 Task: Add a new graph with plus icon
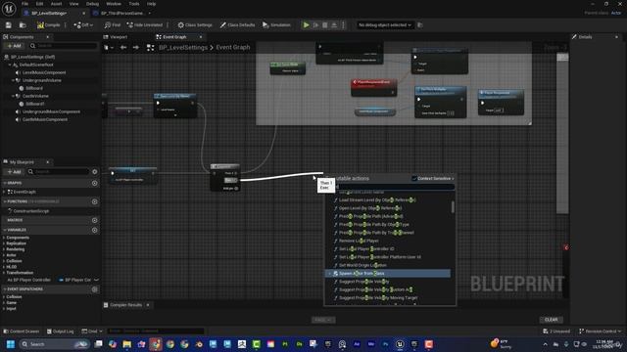point(95,183)
